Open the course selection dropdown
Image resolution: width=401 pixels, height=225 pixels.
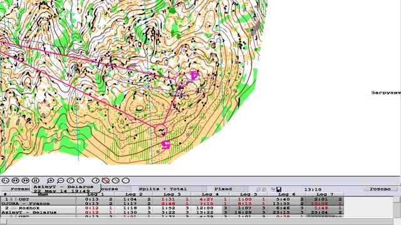coord(115,189)
